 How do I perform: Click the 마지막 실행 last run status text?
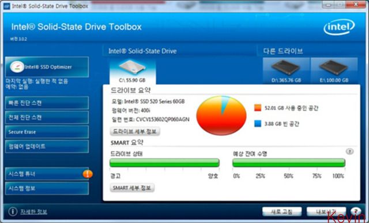[37, 81]
